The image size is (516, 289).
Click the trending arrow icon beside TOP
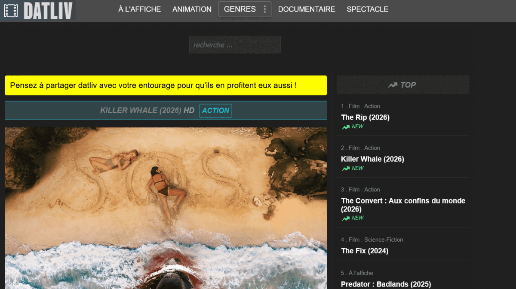392,85
